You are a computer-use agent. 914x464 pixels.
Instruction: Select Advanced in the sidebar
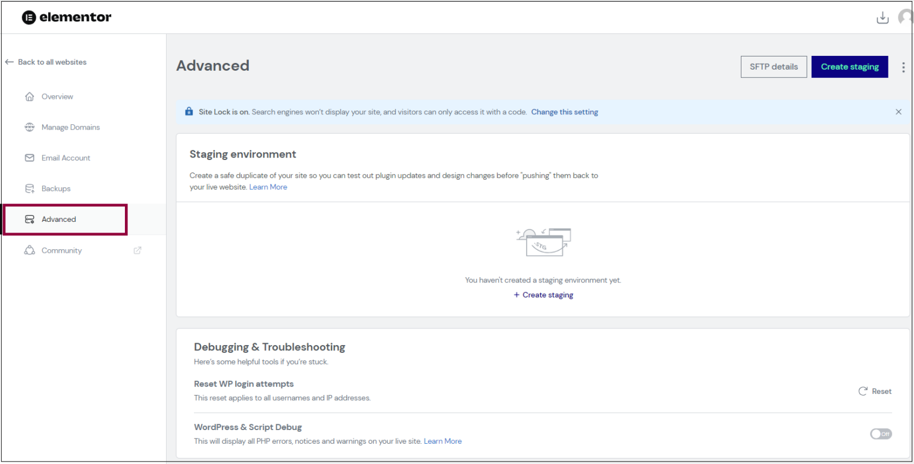[59, 220]
